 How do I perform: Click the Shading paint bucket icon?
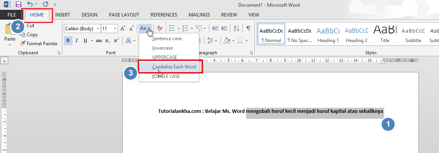pyautogui.click(x=227, y=41)
